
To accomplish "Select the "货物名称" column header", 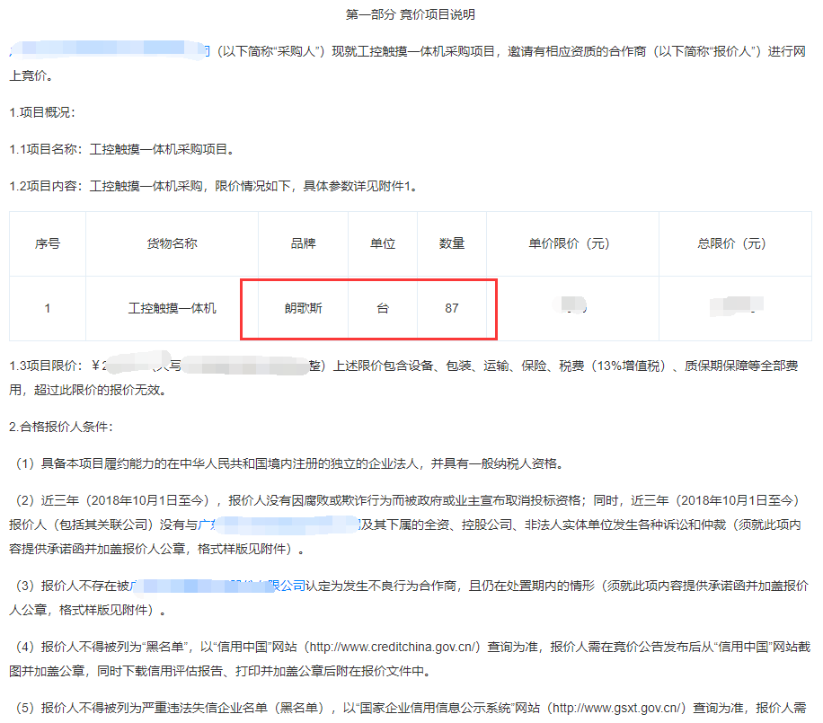I will (x=172, y=244).
